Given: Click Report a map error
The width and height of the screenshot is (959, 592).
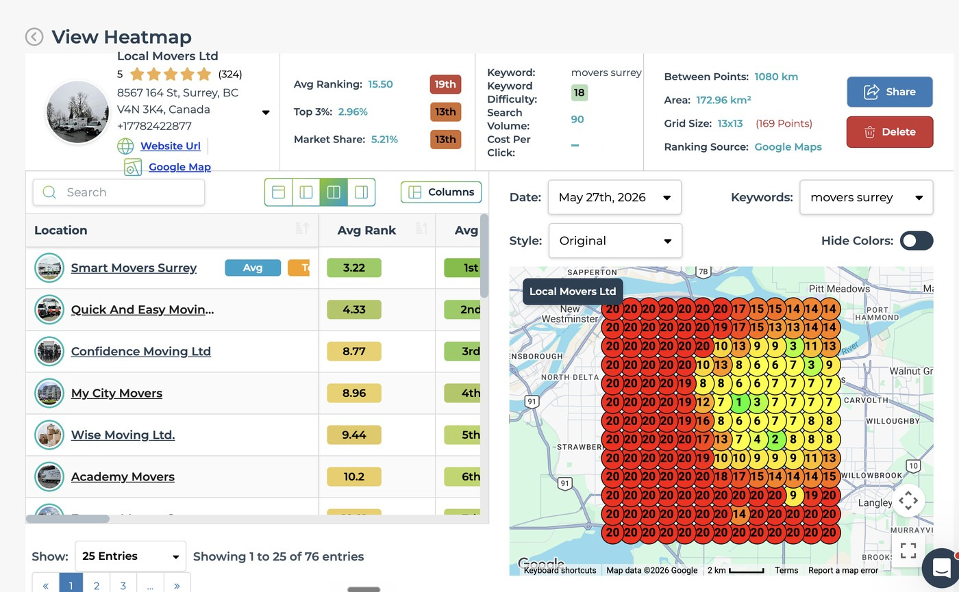Looking at the screenshot, I should (x=843, y=570).
